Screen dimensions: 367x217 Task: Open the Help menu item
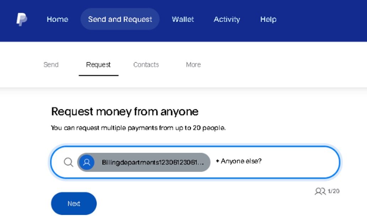268,20
